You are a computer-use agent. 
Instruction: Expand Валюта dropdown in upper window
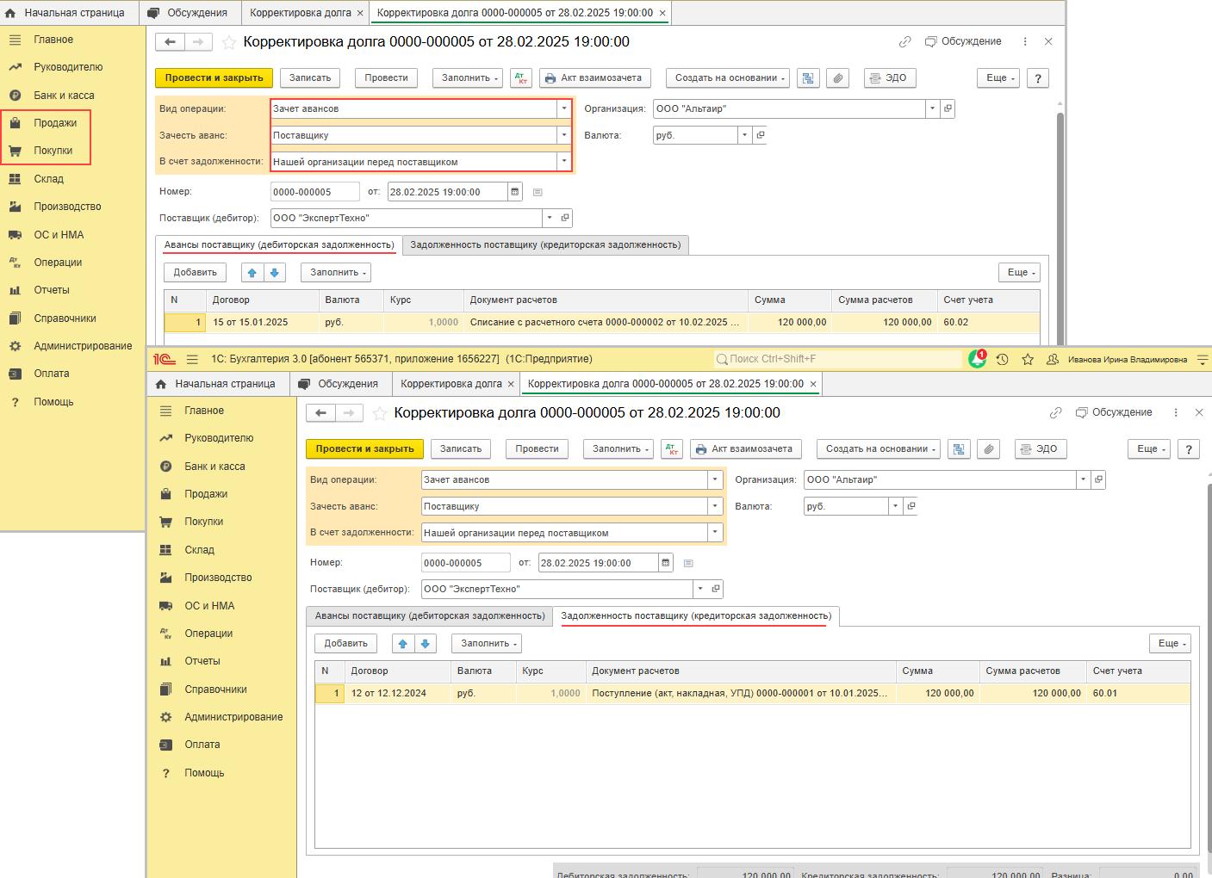pyautogui.click(x=744, y=135)
